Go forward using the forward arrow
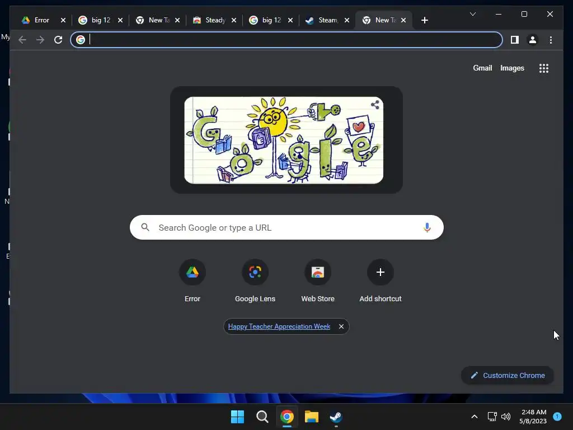 (x=40, y=40)
